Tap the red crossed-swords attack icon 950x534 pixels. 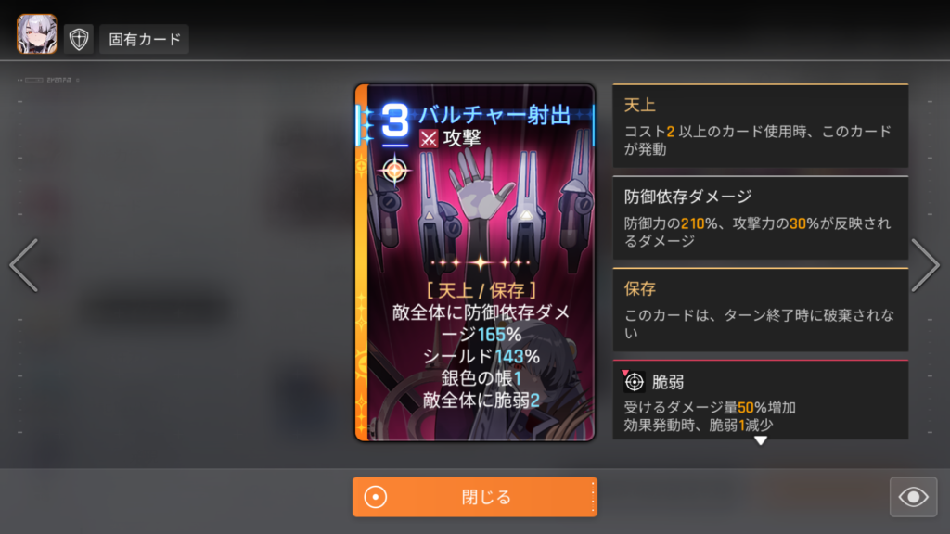click(x=429, y=139)
